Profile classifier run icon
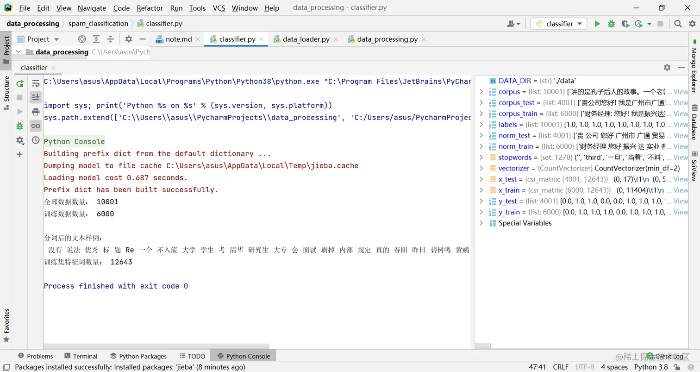 [639, 24]
